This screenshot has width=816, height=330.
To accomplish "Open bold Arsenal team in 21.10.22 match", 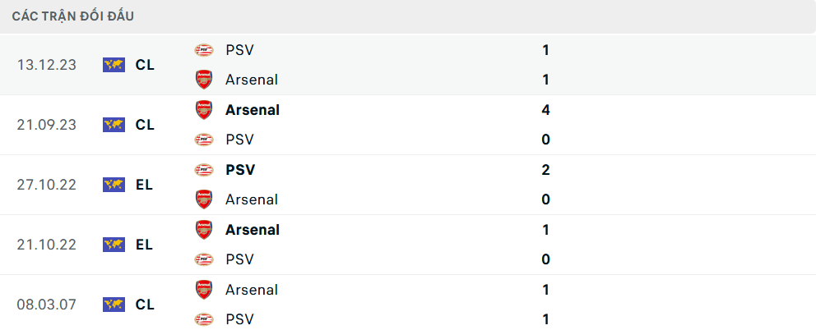I will click(252, 230).
